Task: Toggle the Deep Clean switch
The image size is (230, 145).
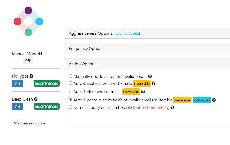Action: [x=22, y=106]
